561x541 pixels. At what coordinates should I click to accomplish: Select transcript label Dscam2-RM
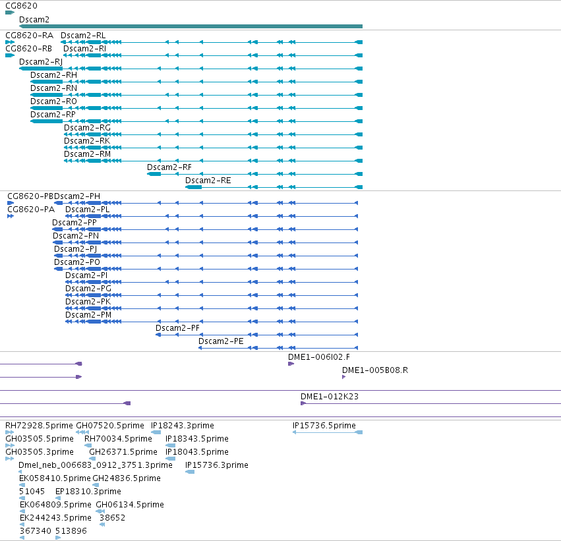point(87,154)
